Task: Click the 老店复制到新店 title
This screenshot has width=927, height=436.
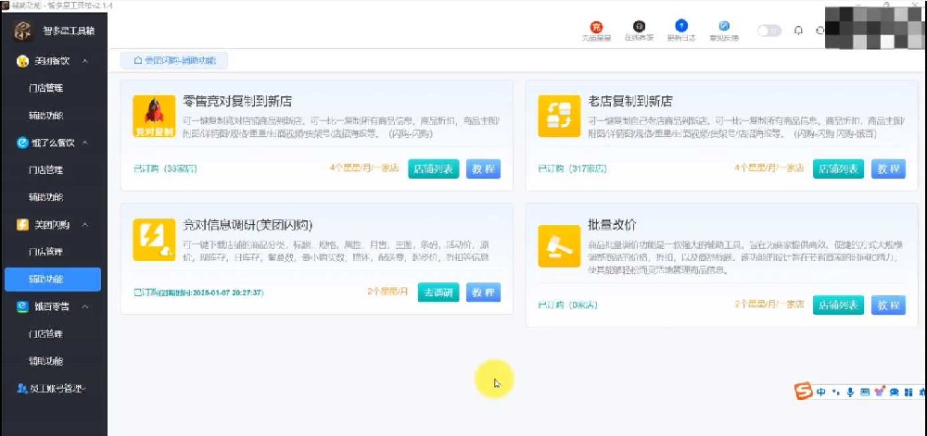Action: 630,102
